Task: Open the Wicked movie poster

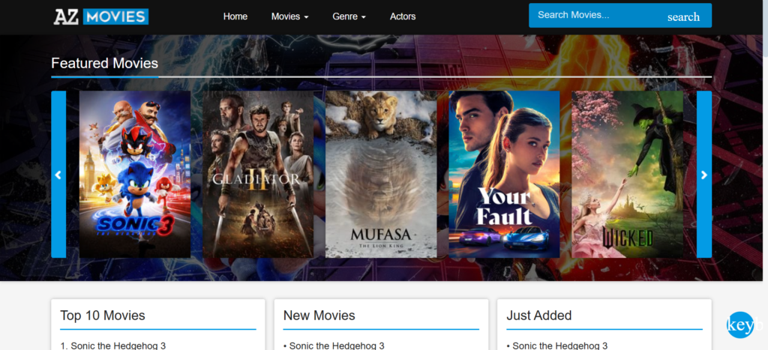Action: (x=628, y=175)
